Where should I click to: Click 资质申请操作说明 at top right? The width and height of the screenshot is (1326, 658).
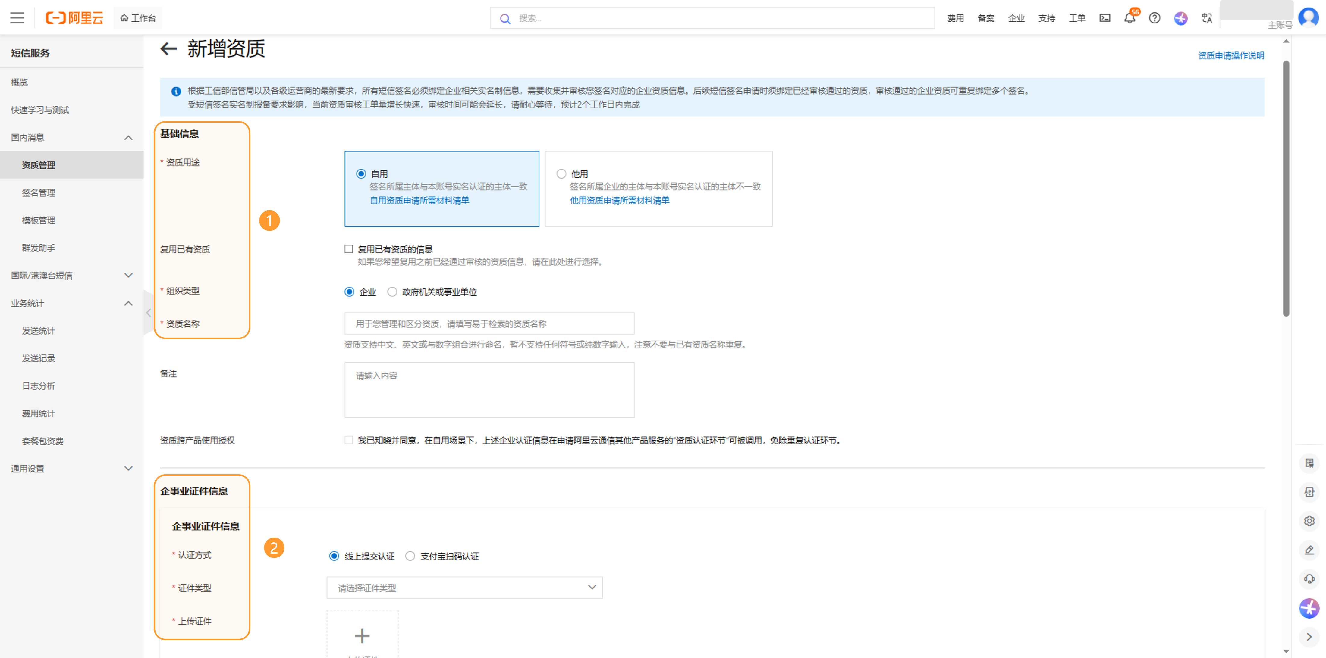pos(1231,55)
